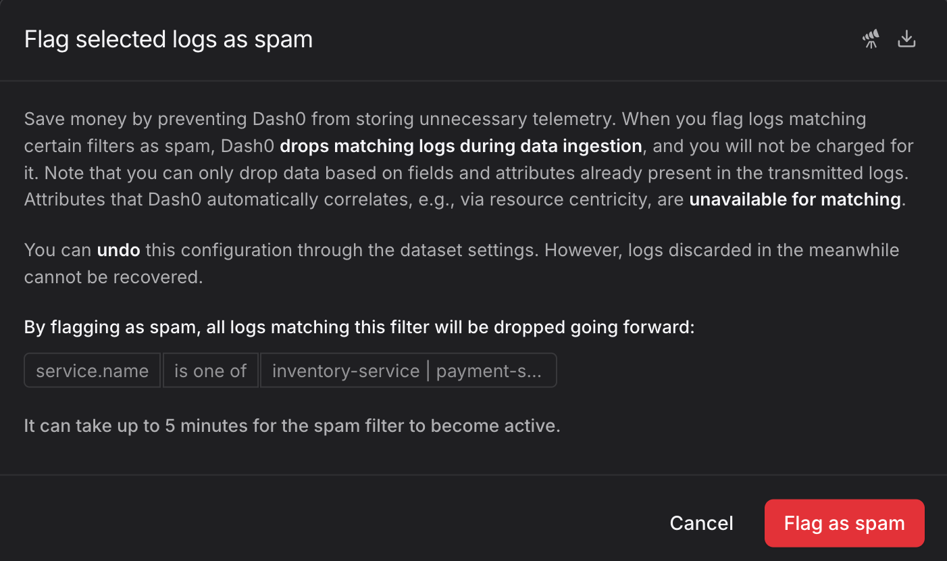Dismiss the dialog with Cancel
This screenshot has height=561, width=947.
pyautogui.click(x=701, y=522)
